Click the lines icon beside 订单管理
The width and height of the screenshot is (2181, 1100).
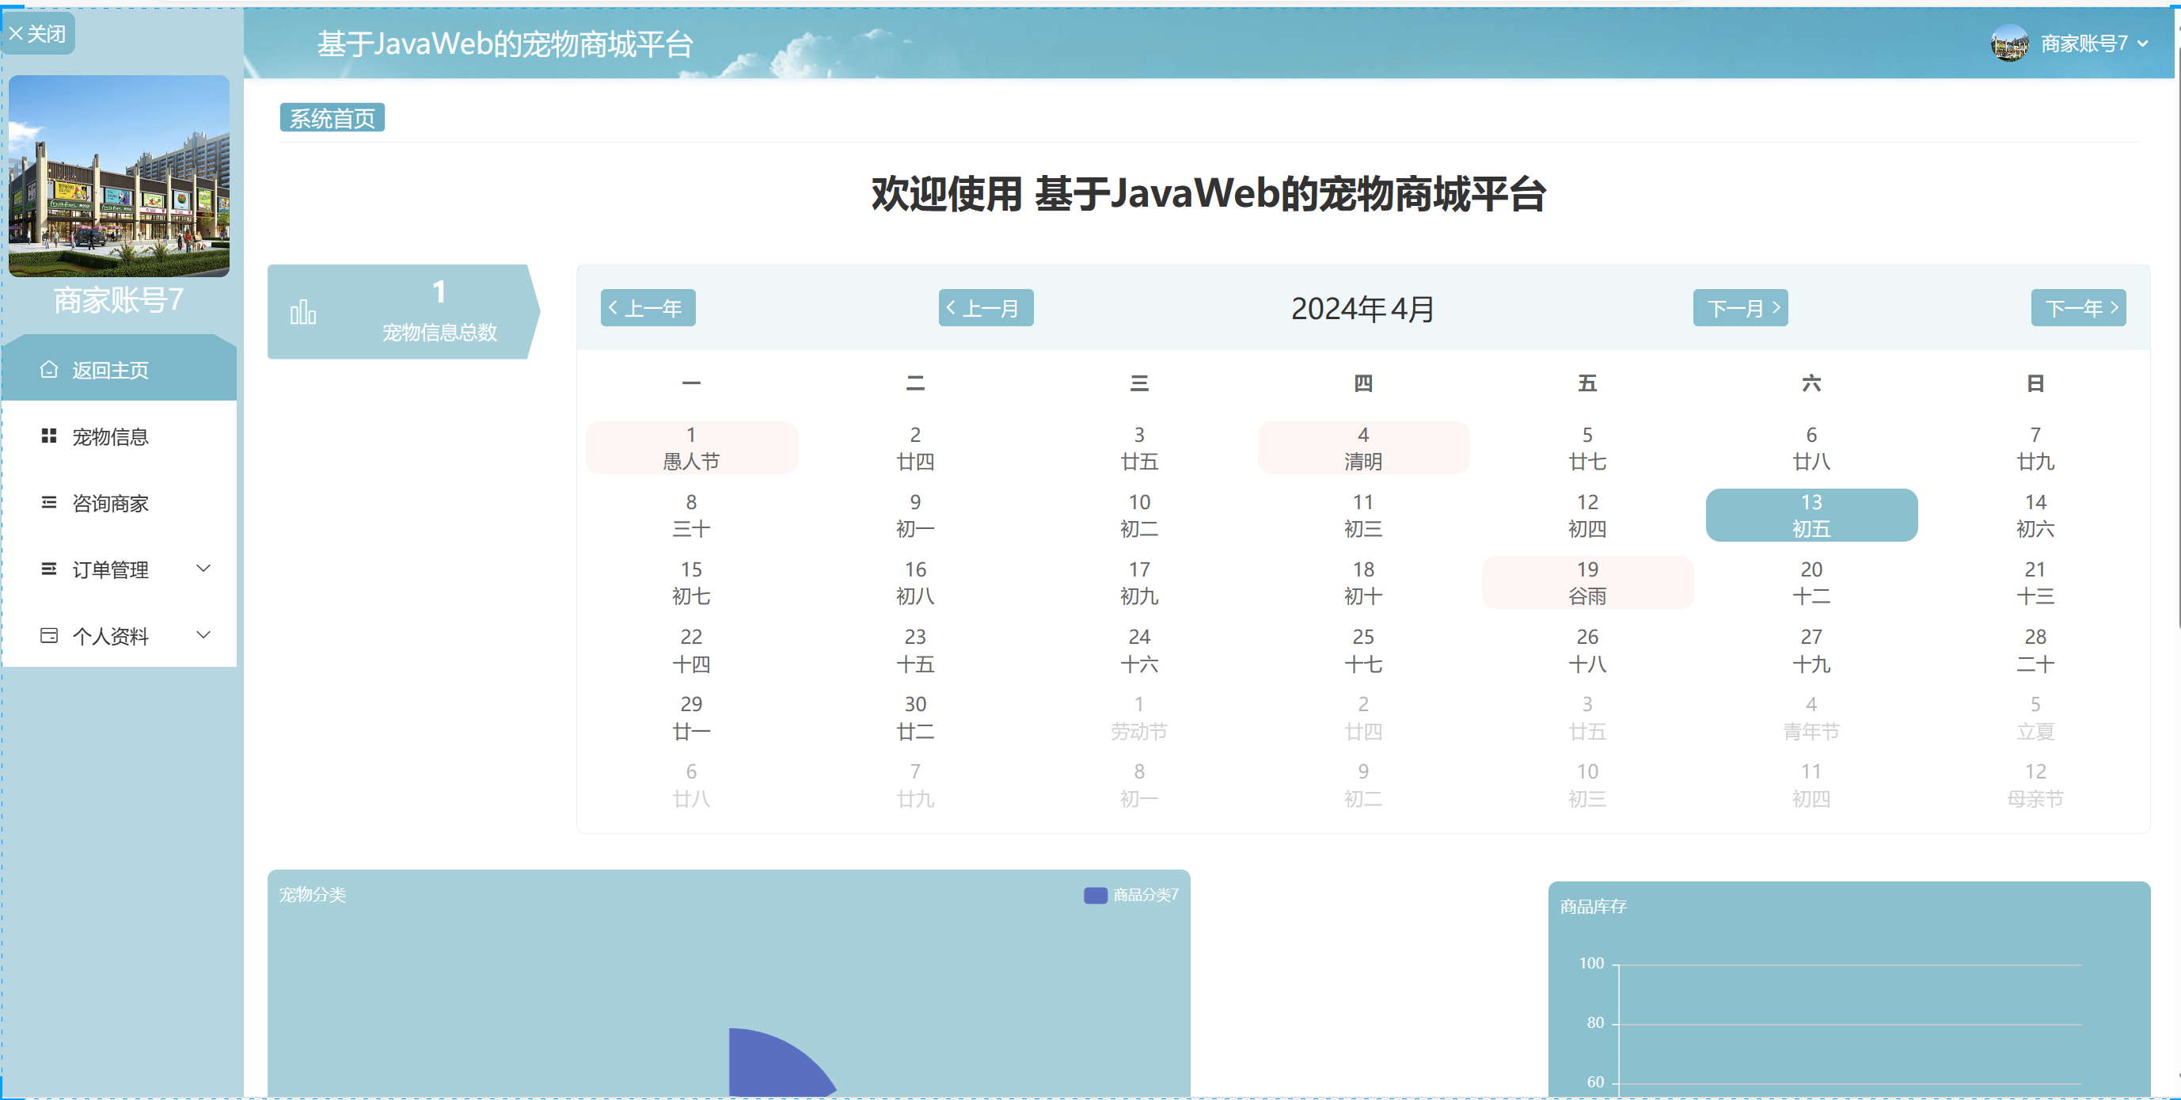pyautogui.click(x=49, y=569)
